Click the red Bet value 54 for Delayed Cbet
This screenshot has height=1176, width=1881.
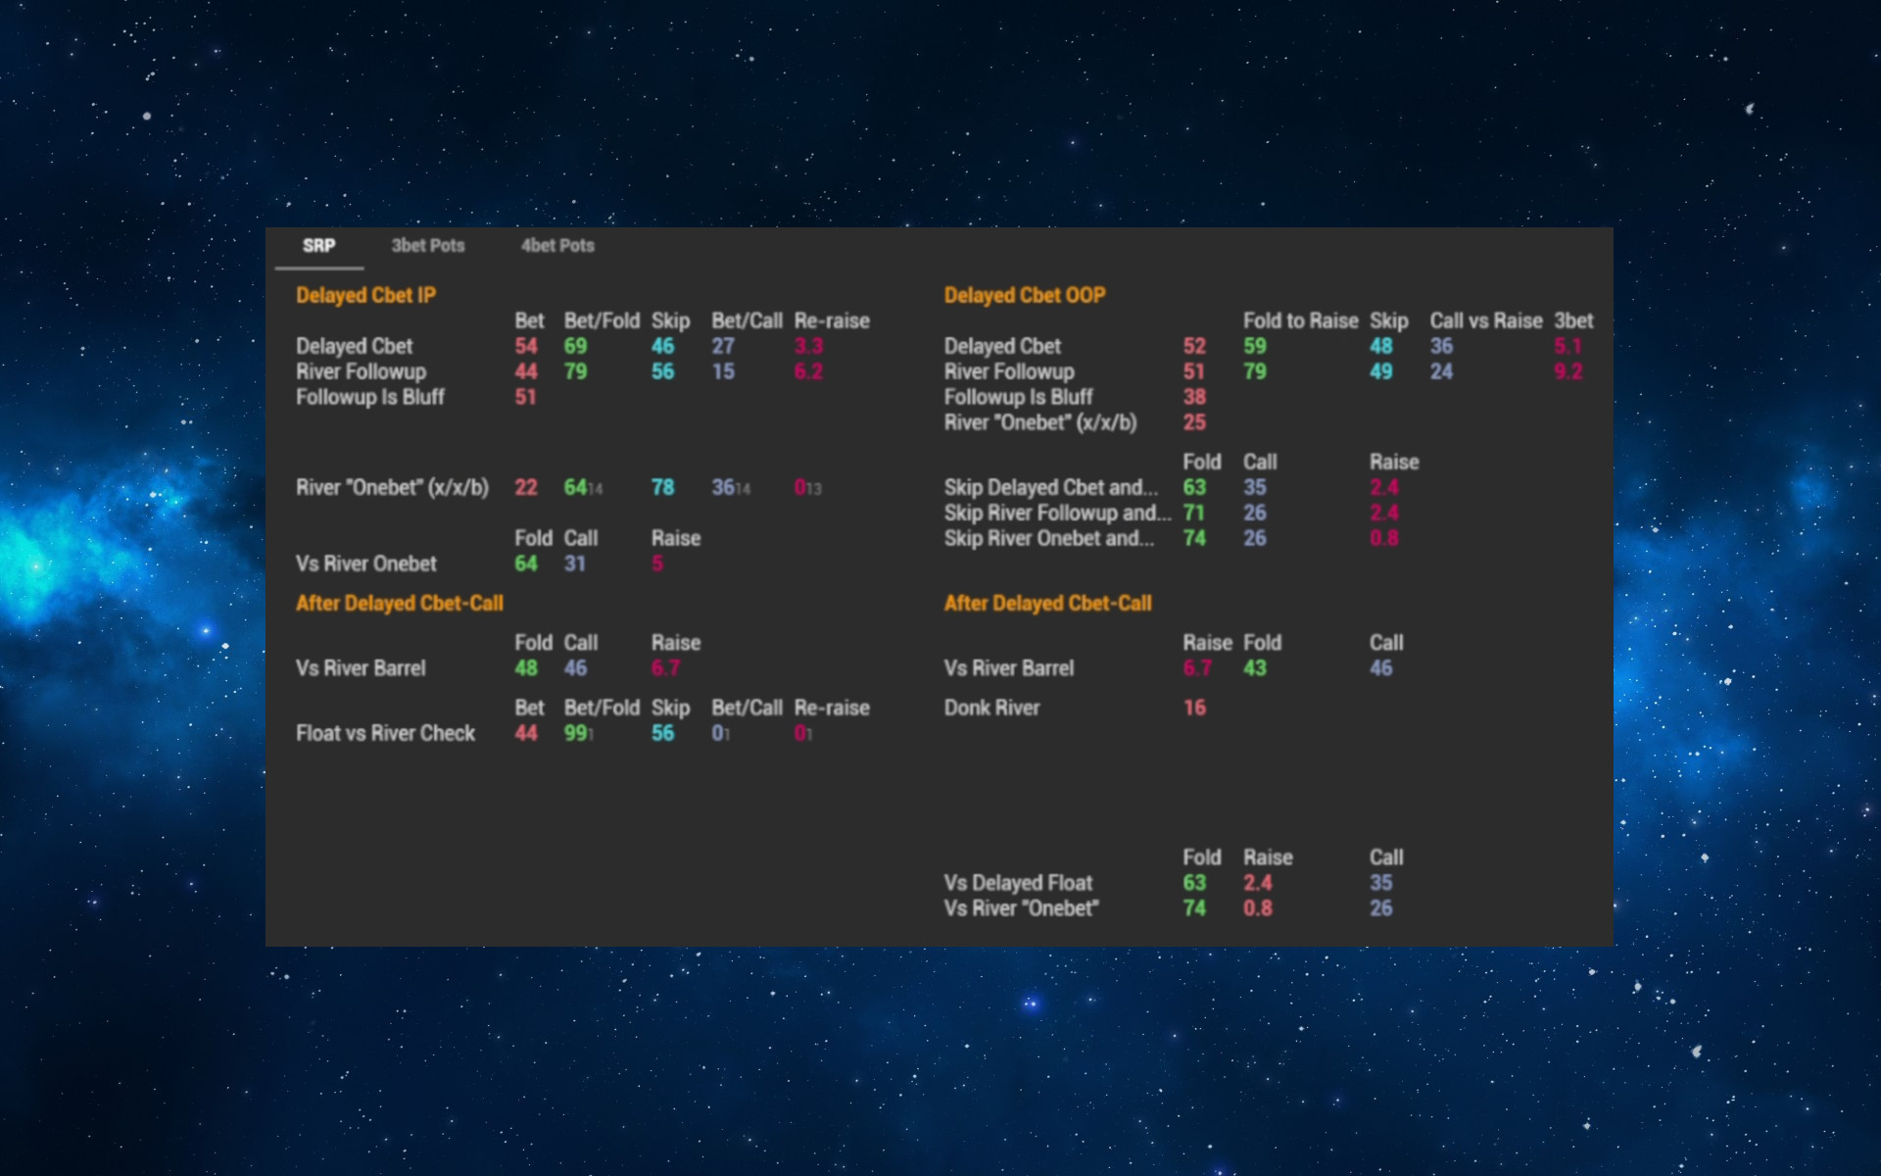pyautogui.click(x=526, y=346)
